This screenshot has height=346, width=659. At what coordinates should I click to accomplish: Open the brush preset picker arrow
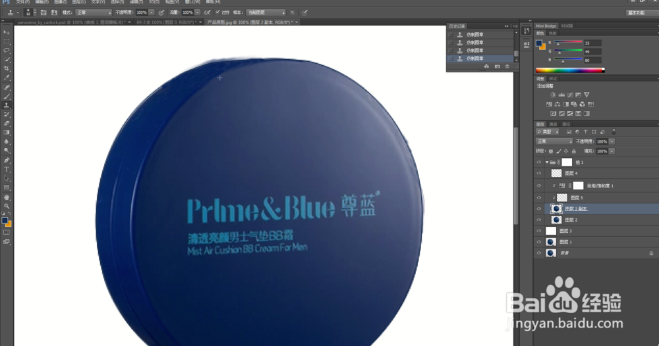[x=34, y=12]
